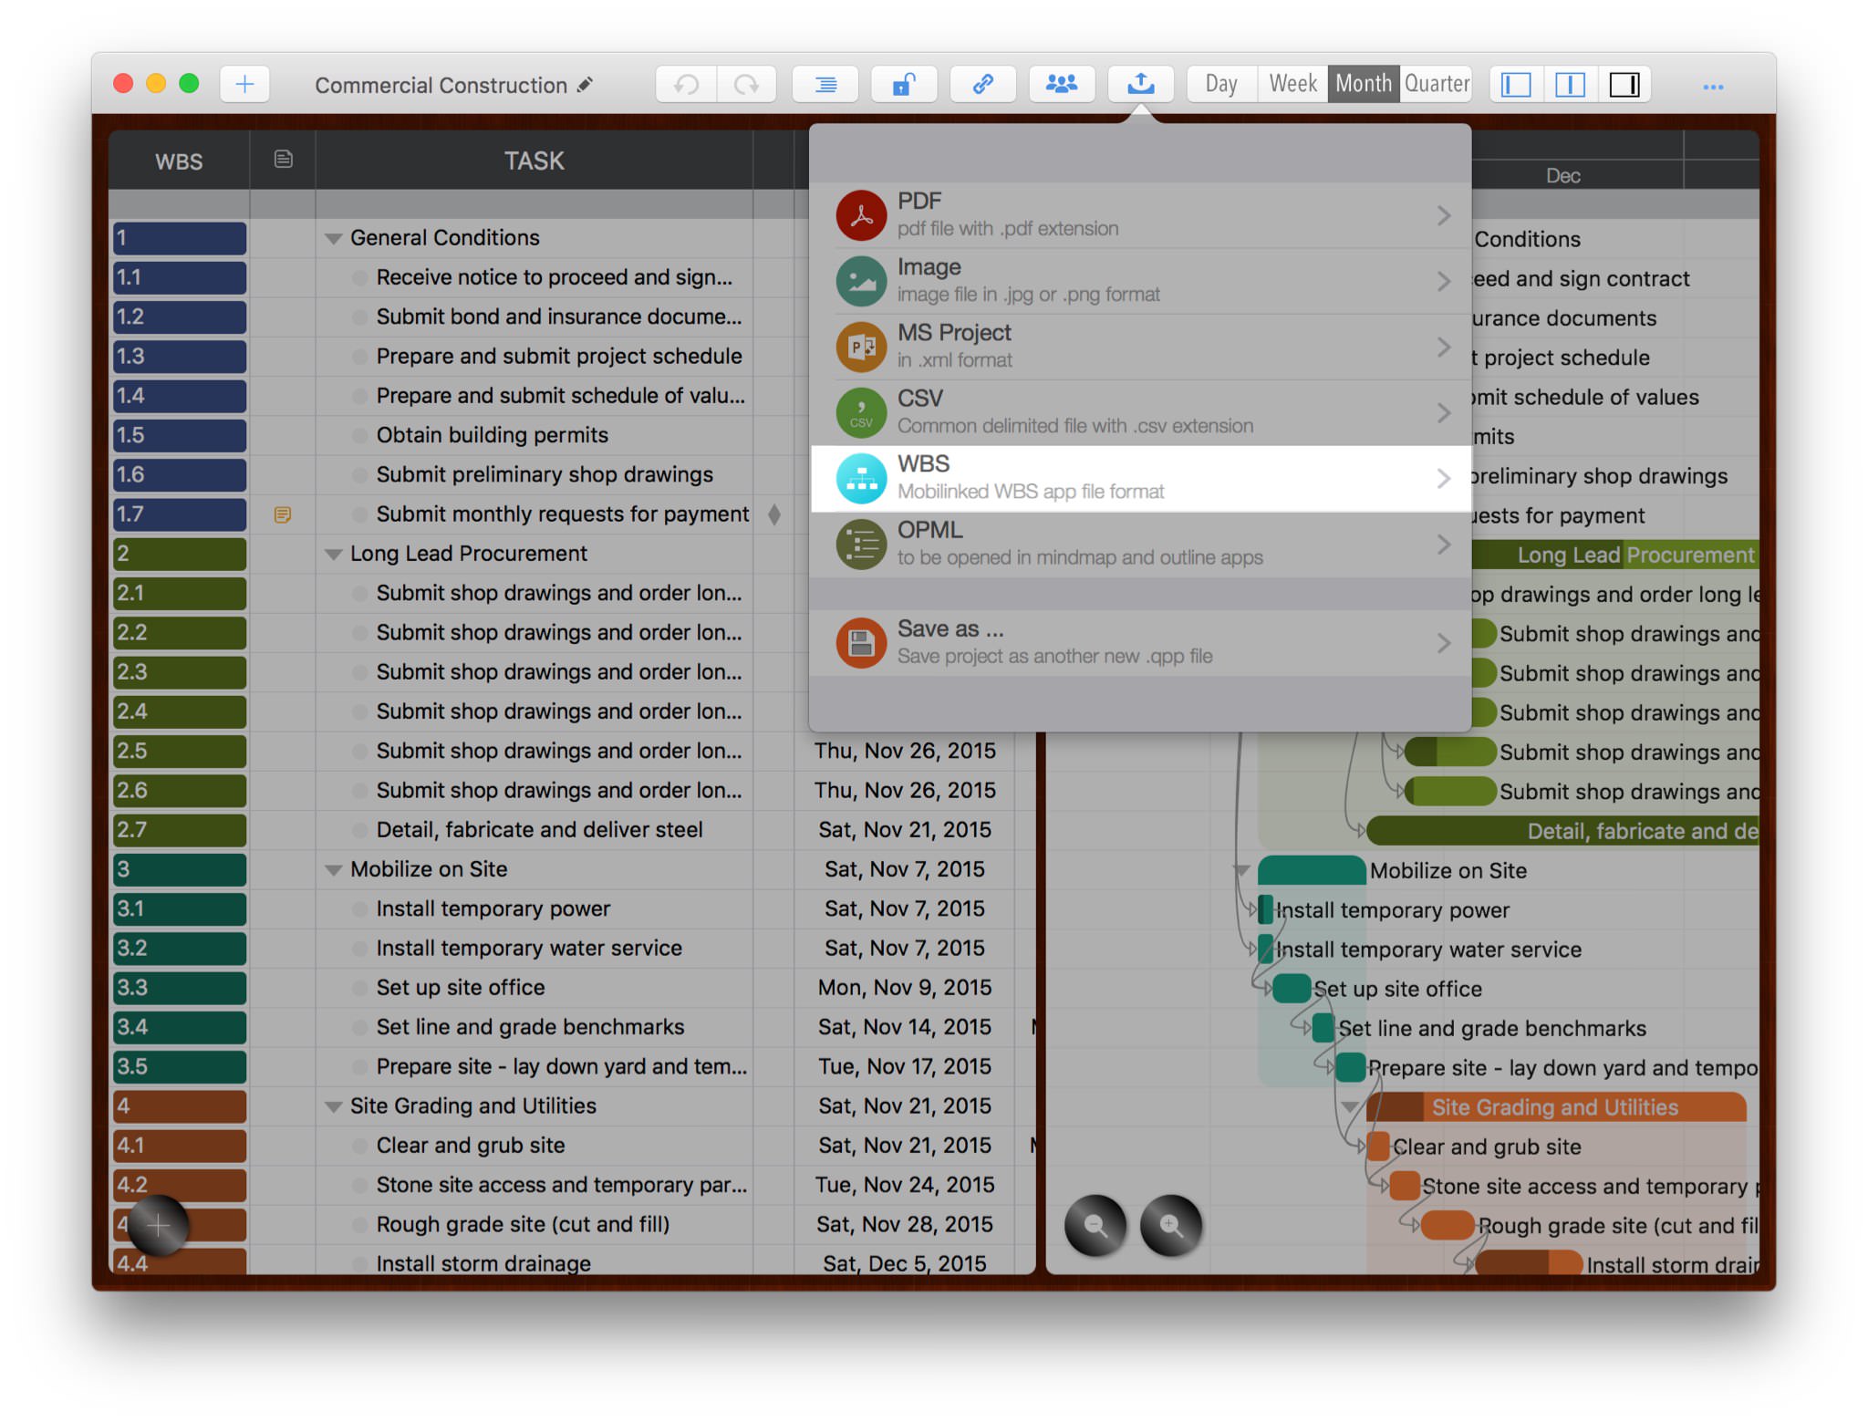1868x1422 pixels.
Task: Click the green WBS color cell 2.3
Action: click(180, 672)
